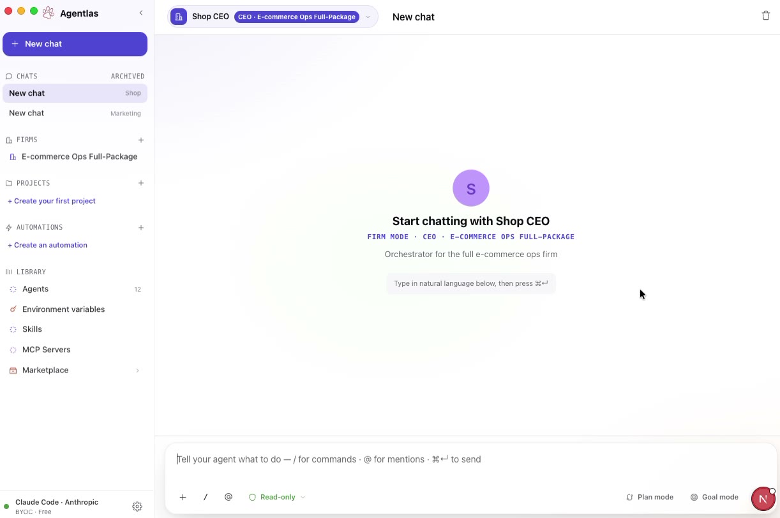The height and width of the screenshot is (518, 780).
Task: Expand the Marketplace chevron
Action: pos(137,371)
